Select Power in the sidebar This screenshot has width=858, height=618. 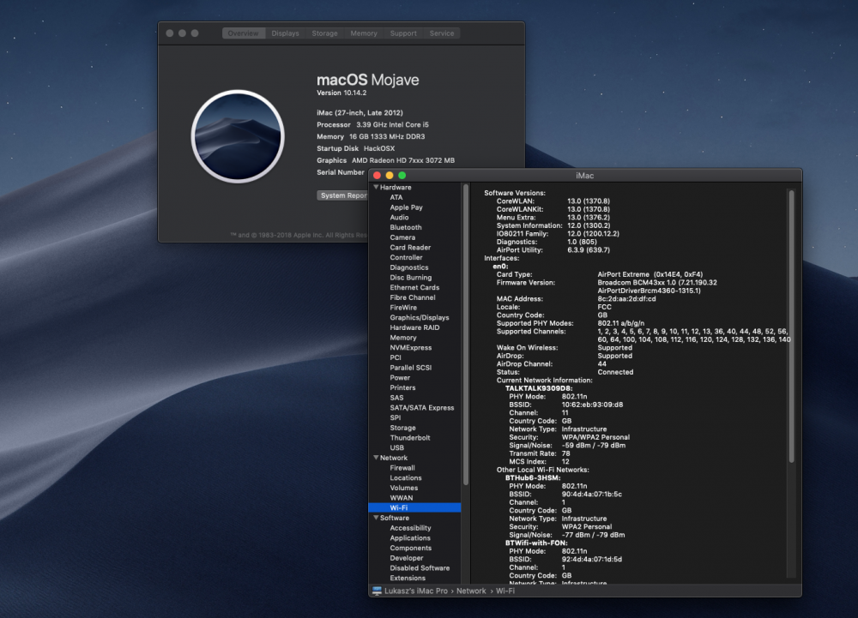click(x=400, y=378)
